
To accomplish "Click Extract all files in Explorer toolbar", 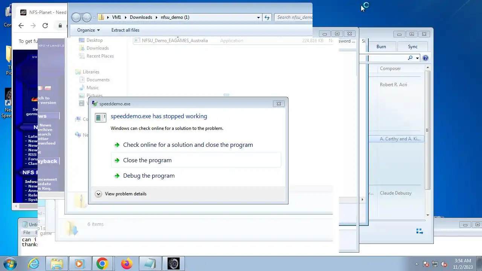I will tap(125, 30).
